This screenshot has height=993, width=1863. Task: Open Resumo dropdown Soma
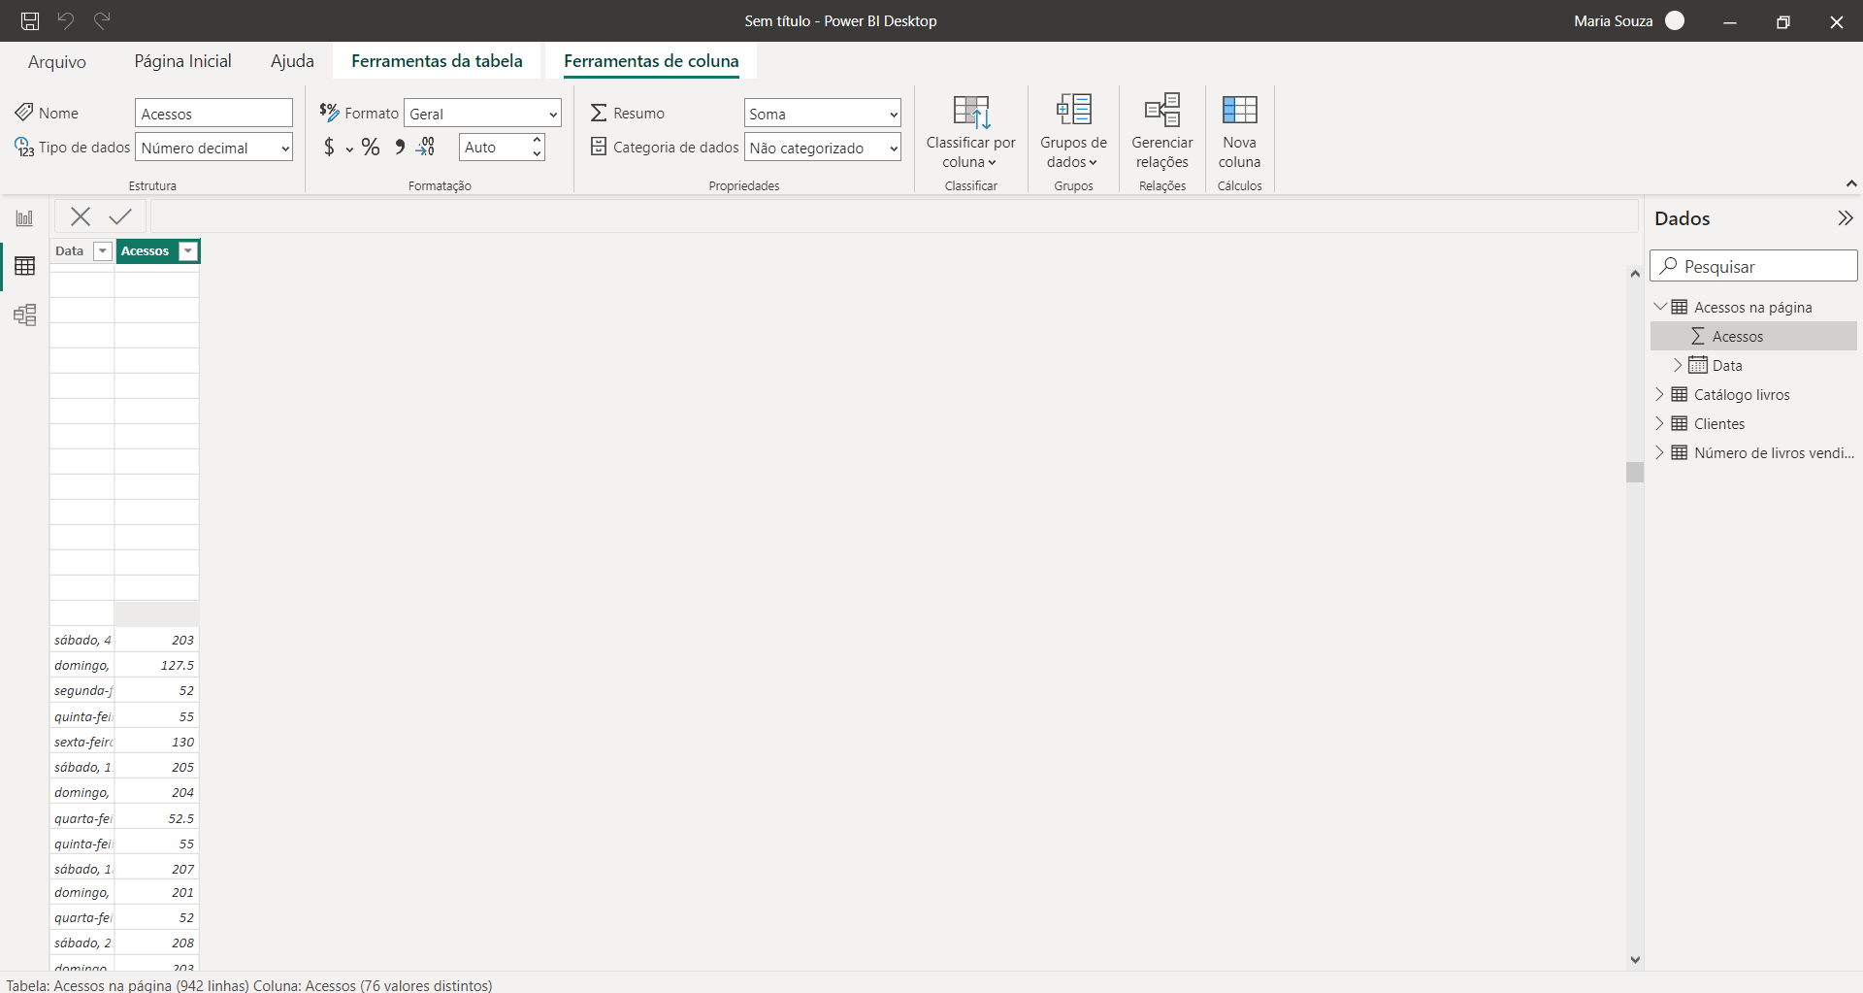point(823,114)
